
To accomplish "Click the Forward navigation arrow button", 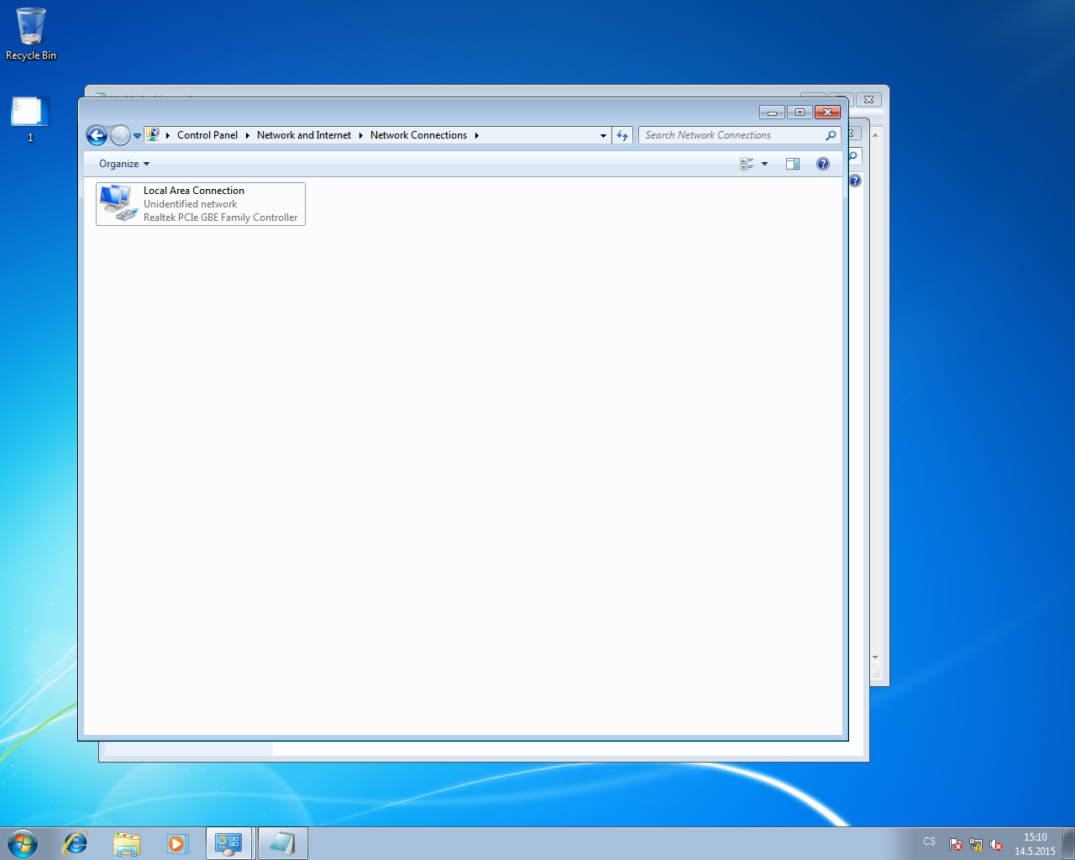I will (120, 135).
